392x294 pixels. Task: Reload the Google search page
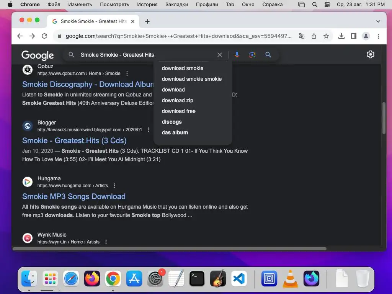coord(44,36)
